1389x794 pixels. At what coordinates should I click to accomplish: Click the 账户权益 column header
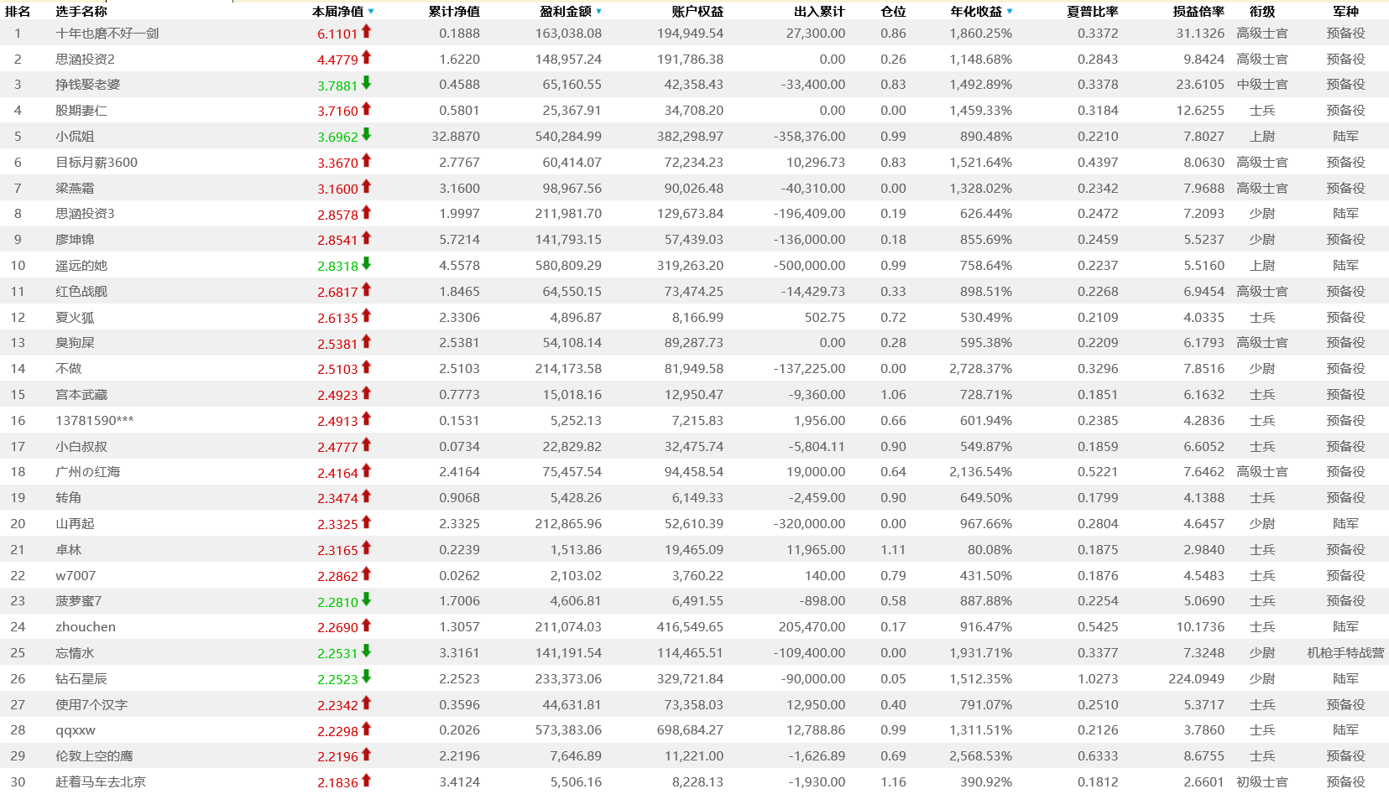point(697,12)
